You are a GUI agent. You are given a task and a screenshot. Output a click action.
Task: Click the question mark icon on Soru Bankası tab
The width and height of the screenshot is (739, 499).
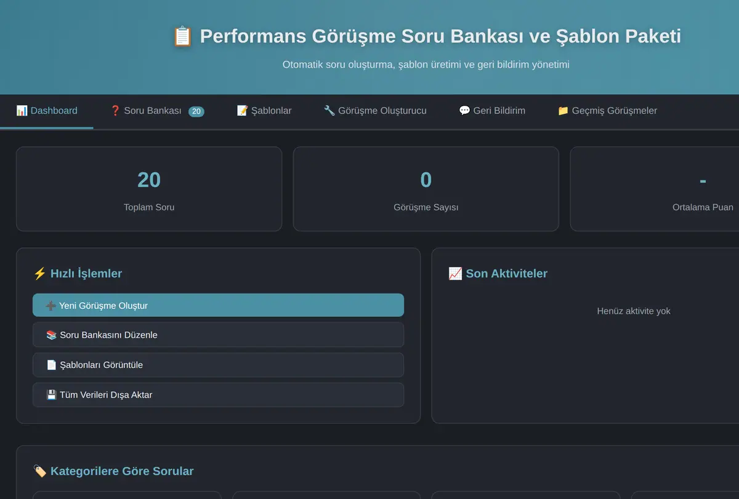[115, 111]
